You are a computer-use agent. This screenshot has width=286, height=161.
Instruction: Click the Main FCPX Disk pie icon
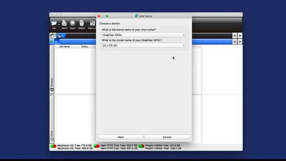coord(97,146)
